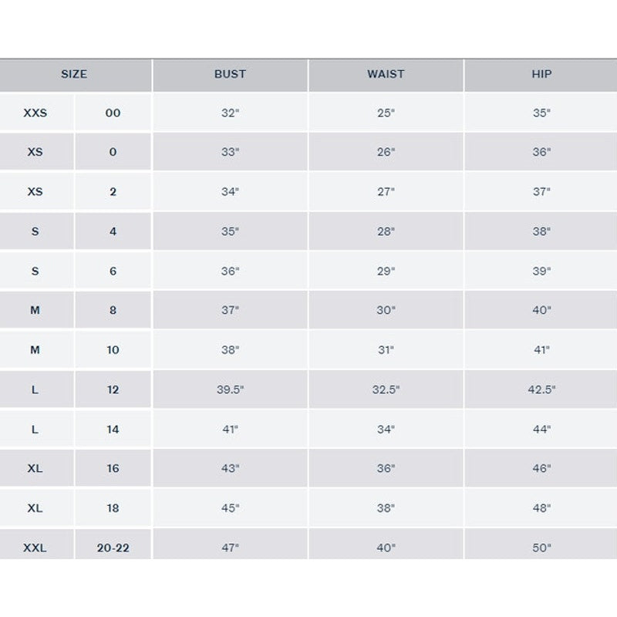Click the 47" bust measurement
The width and height of the screenshot is (617, 617).
click(230, 548)
